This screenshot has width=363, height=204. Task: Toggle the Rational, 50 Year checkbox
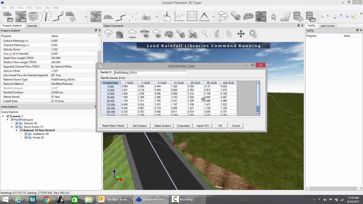(x=21, y=130)
